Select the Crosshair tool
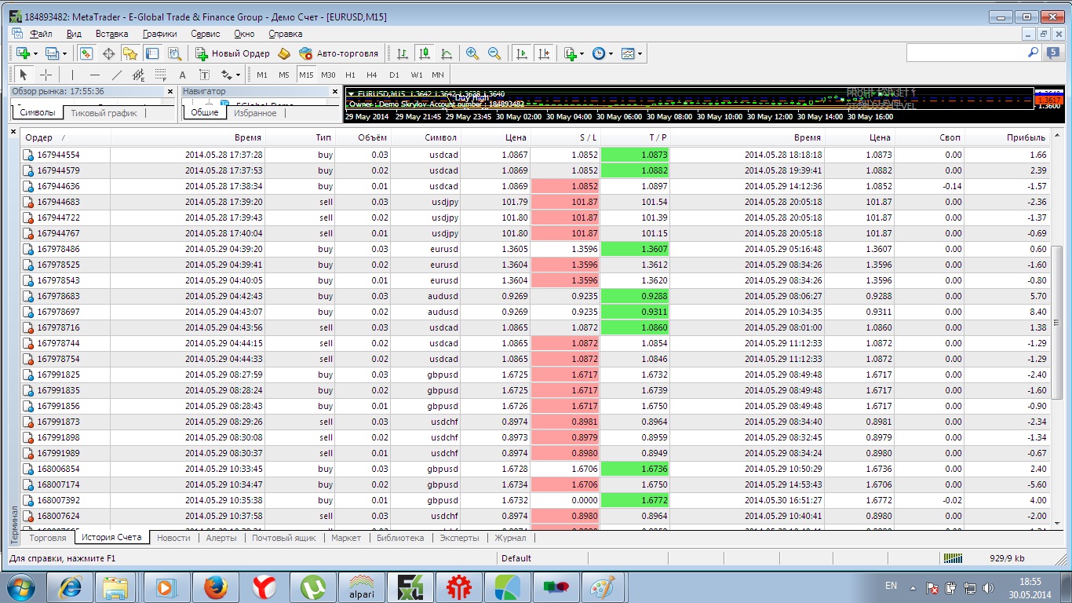 46,75
